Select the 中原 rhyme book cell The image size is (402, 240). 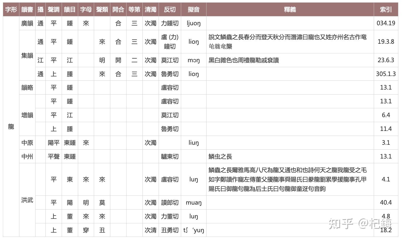[27, 143]
